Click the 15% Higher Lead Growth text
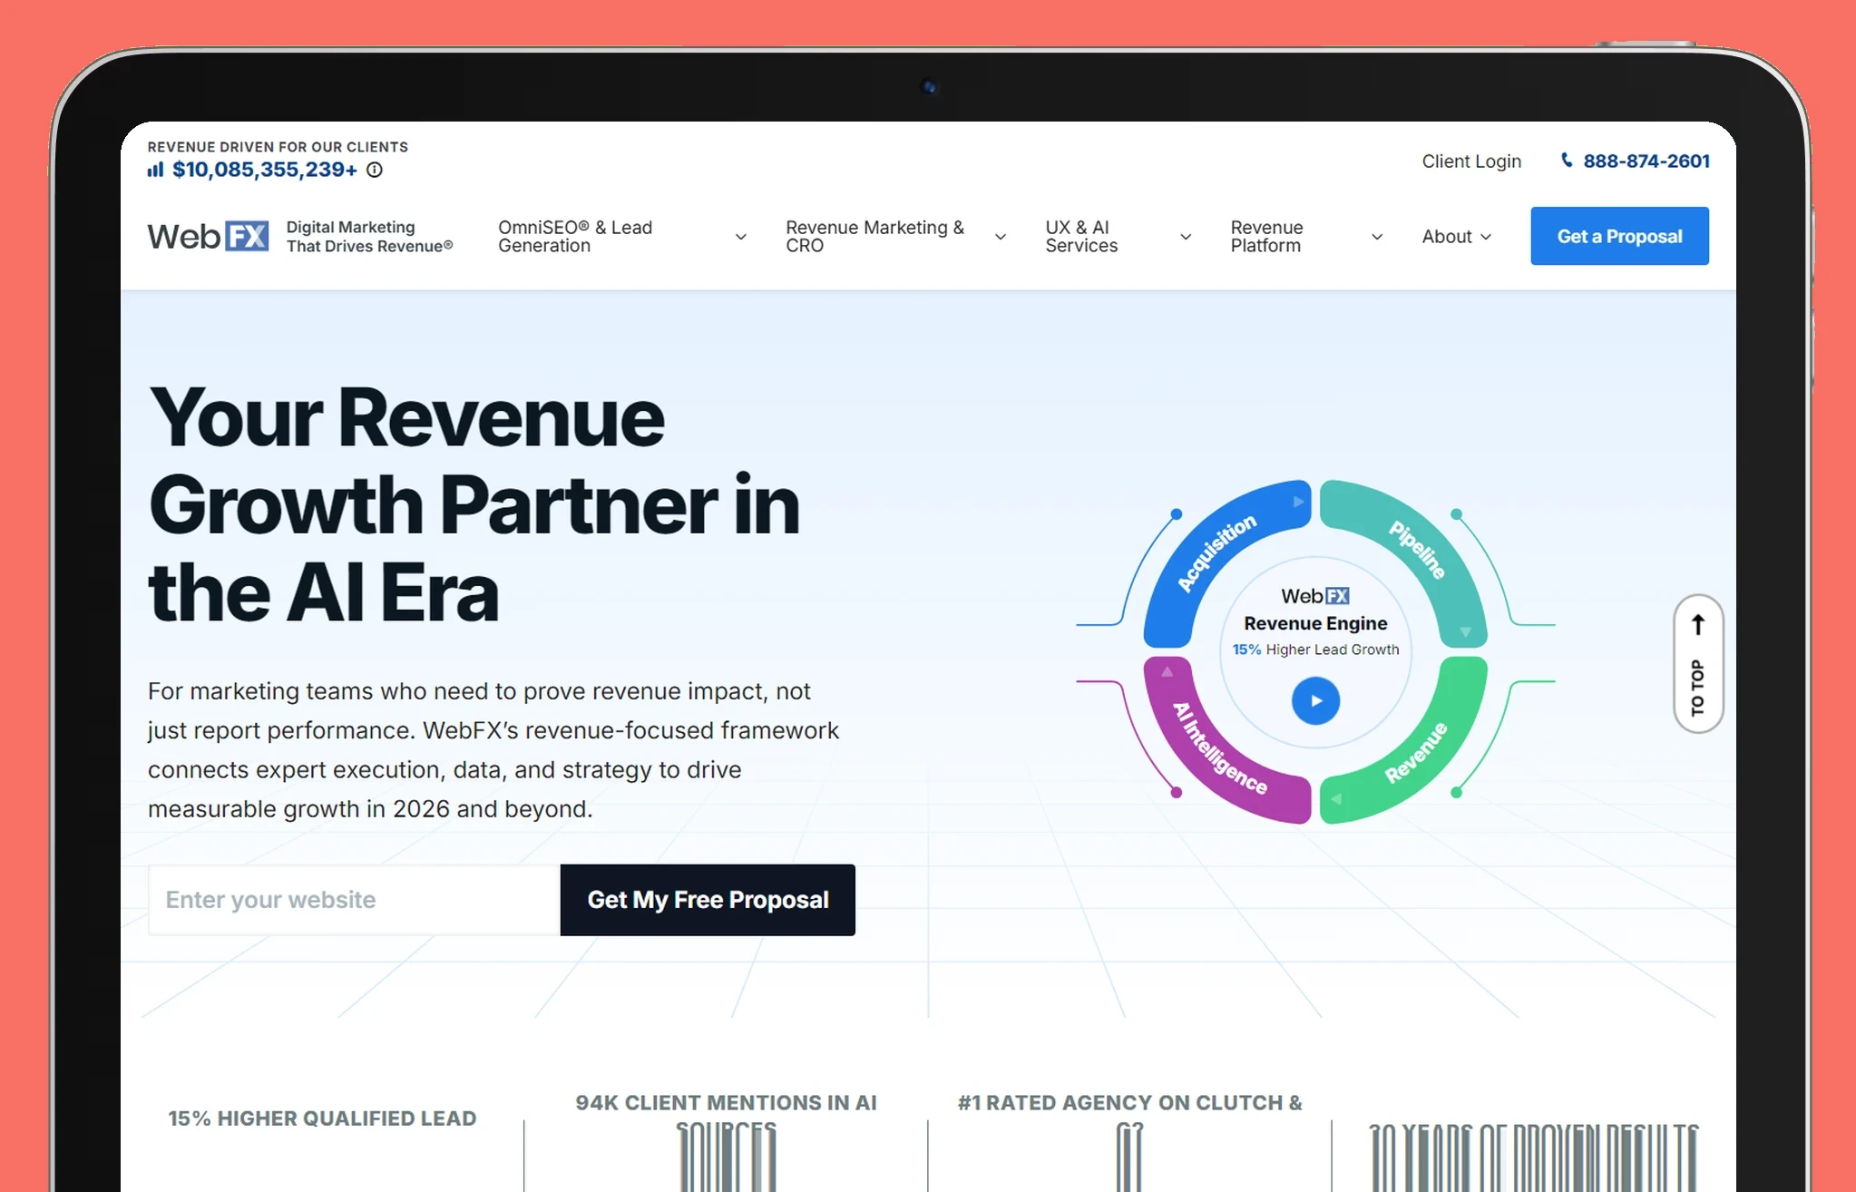 coord(1315,650)
